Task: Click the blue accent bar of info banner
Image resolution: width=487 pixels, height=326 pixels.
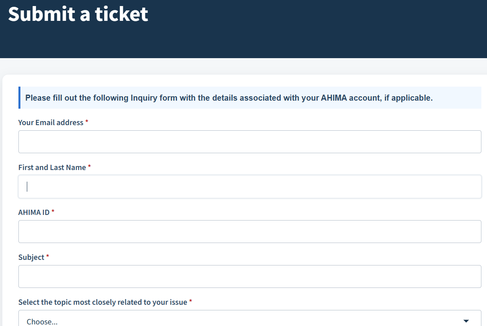Action: (19, 98)
